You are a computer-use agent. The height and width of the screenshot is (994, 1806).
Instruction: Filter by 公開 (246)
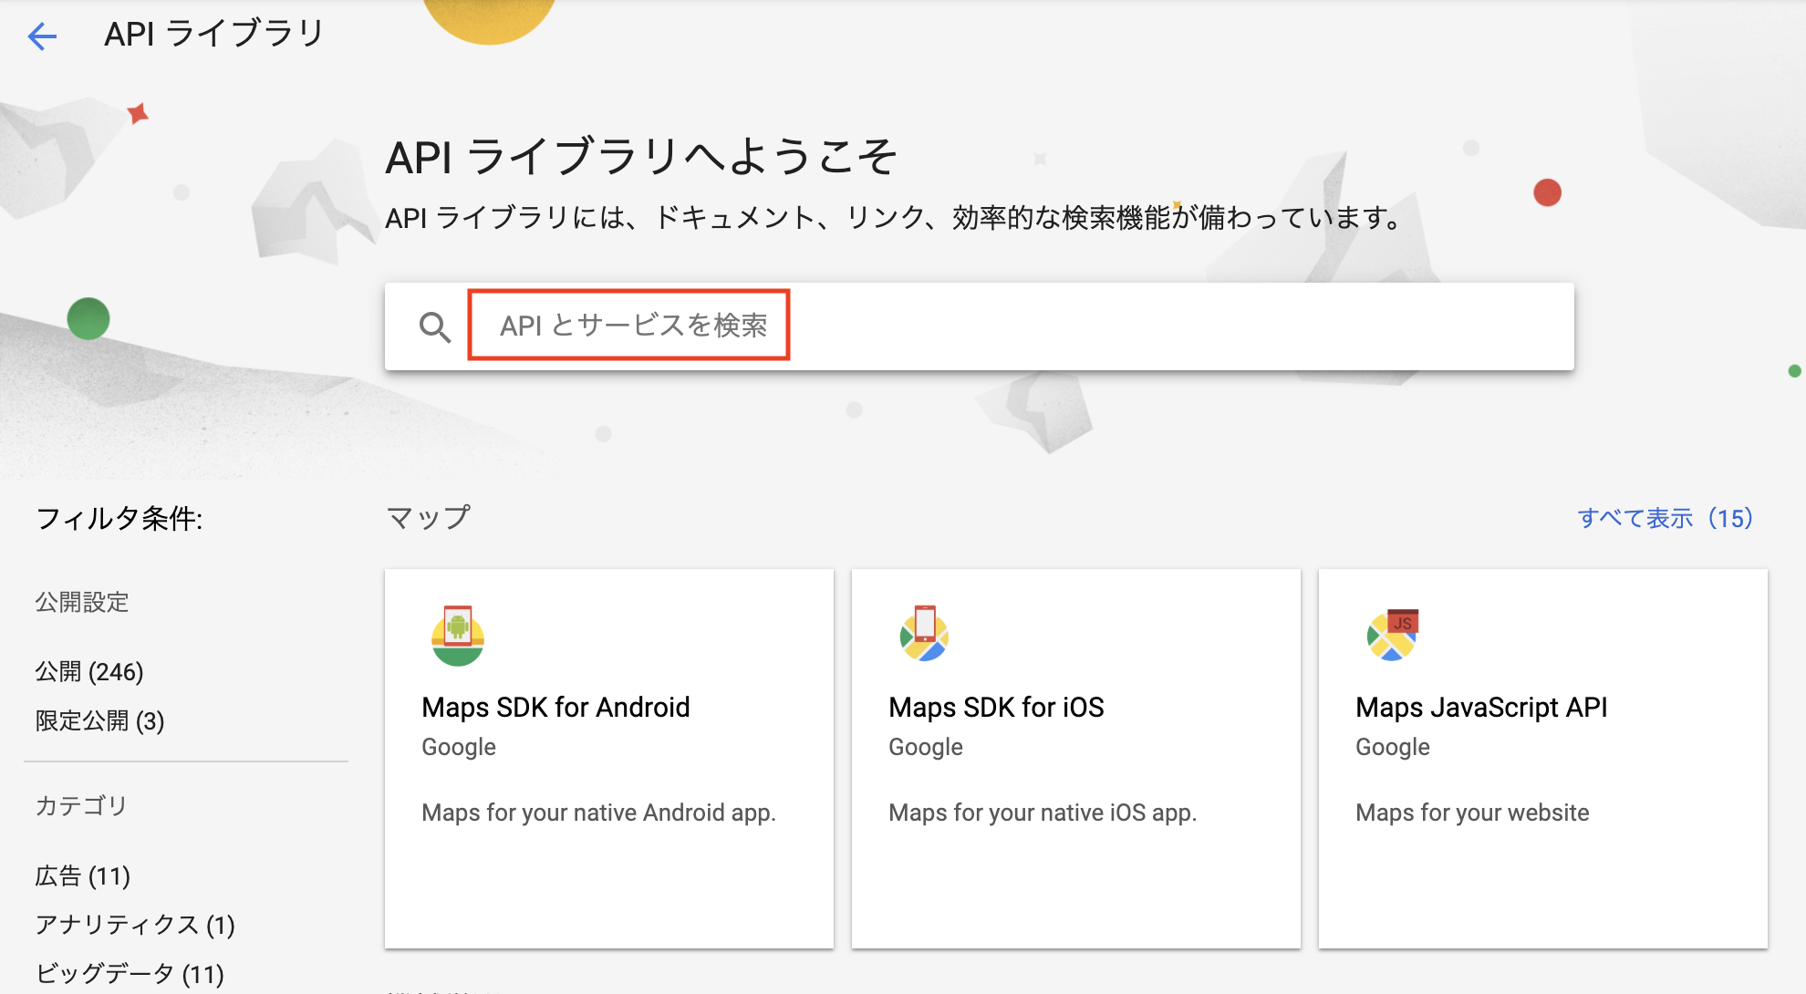click(x=89, y=672)
